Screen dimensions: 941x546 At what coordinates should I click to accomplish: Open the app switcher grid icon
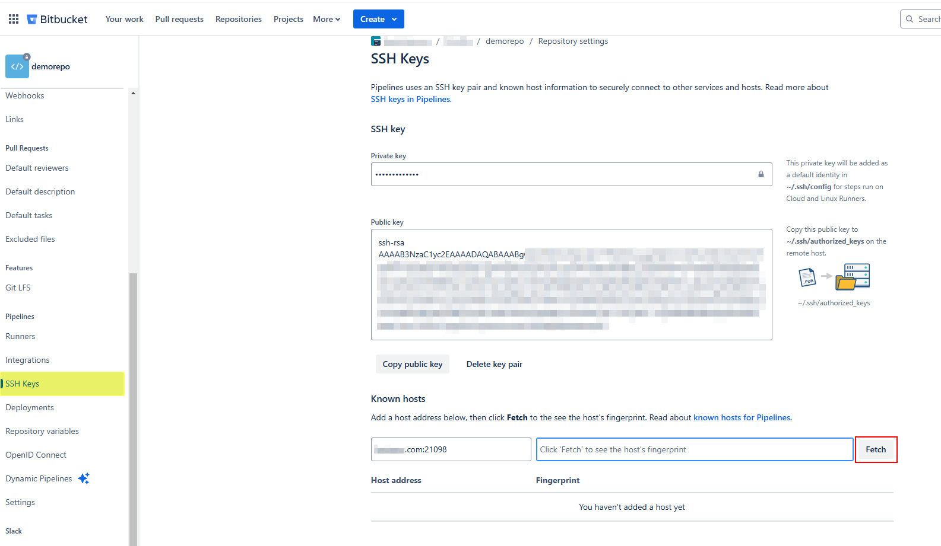click(x=14, y=19)
